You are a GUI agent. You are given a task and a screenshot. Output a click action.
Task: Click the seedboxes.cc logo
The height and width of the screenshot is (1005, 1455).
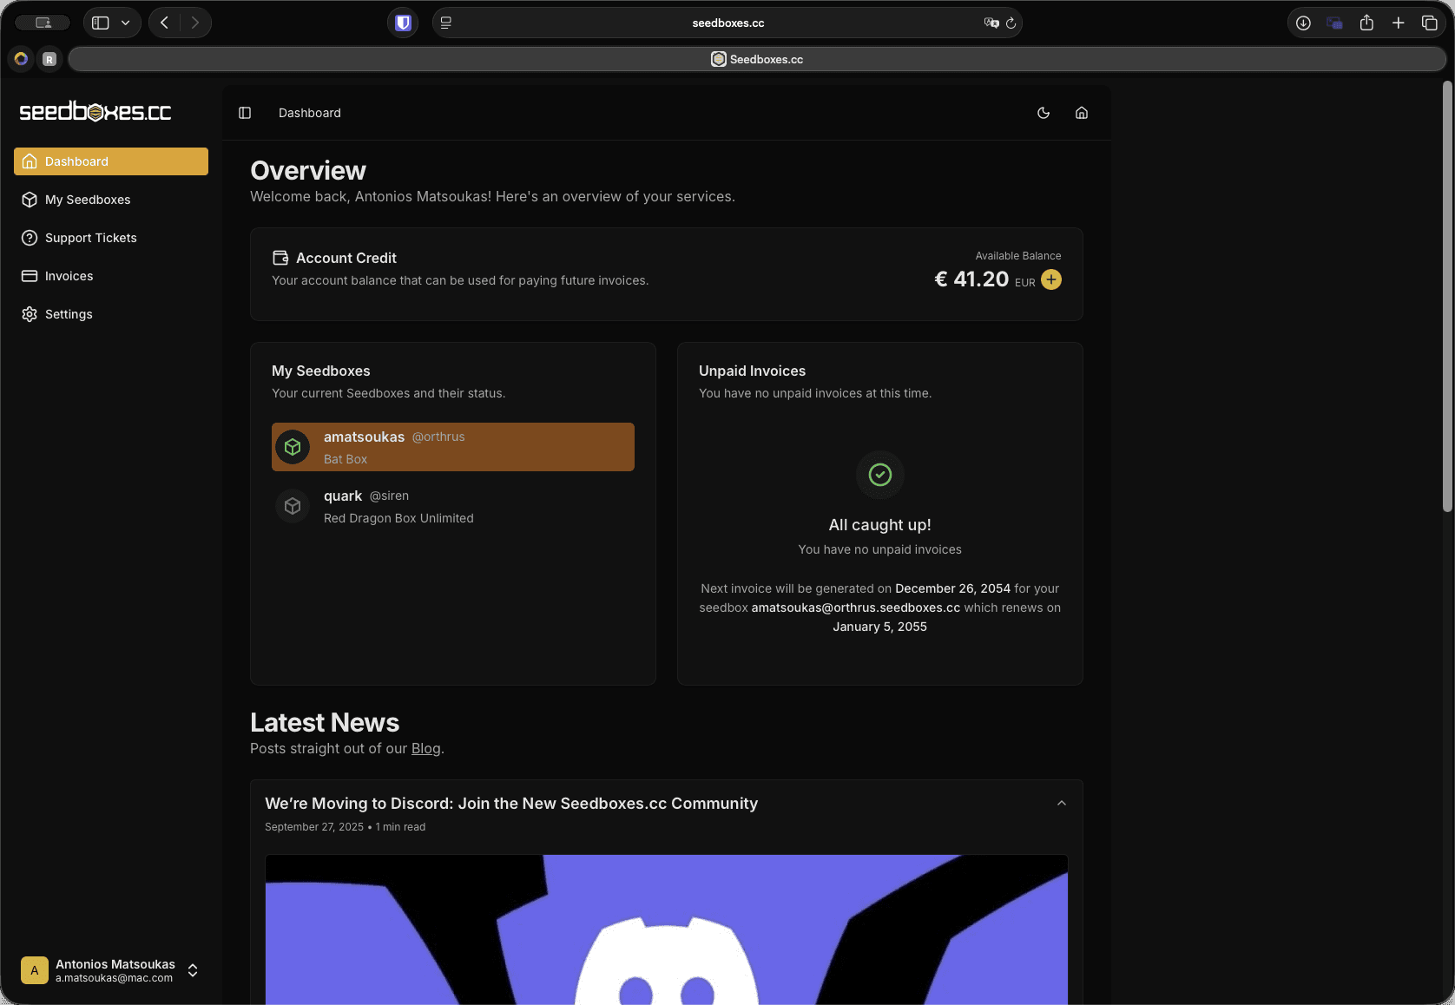[95, 112]
